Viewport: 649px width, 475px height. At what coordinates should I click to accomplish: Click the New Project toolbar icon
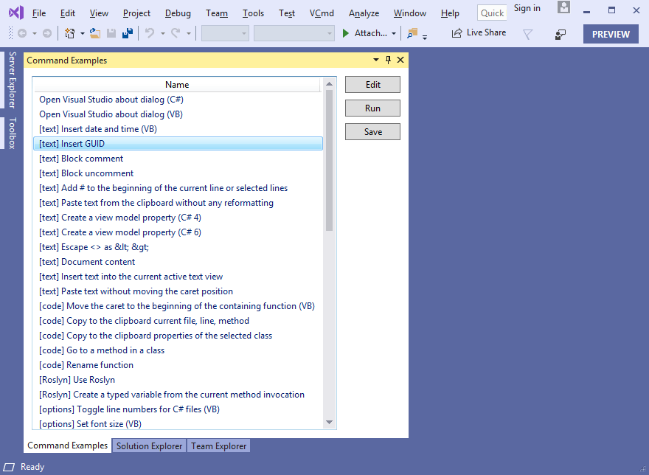tap(69, 33)
